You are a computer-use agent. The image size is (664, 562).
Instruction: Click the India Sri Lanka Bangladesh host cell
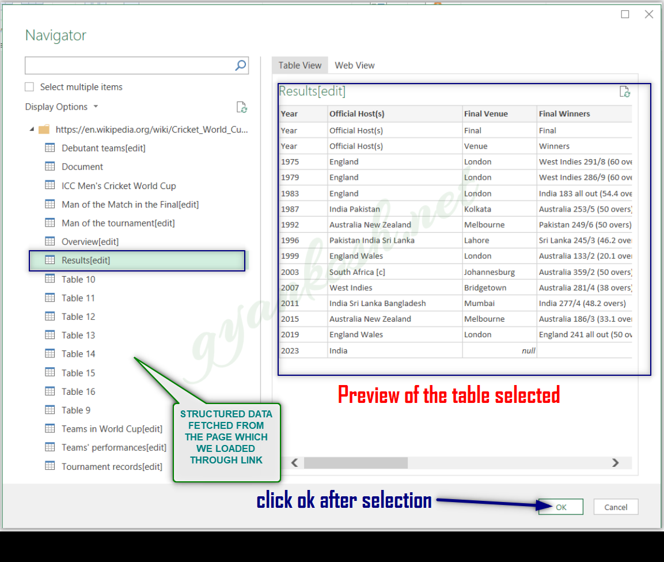tap(394, 303)
